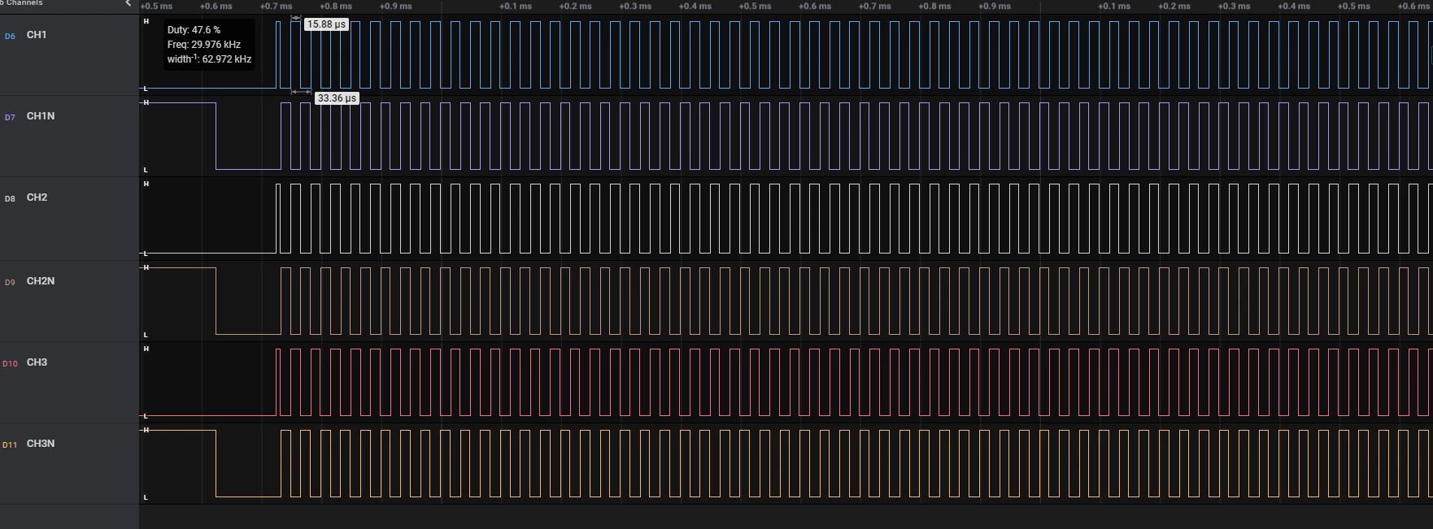The width and height of the screenshot is (1433, 529).
Task: Click the D11 channel tag
Action: pos(10,445)
